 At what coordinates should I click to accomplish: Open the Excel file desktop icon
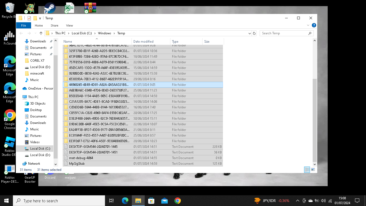point(69,8)
